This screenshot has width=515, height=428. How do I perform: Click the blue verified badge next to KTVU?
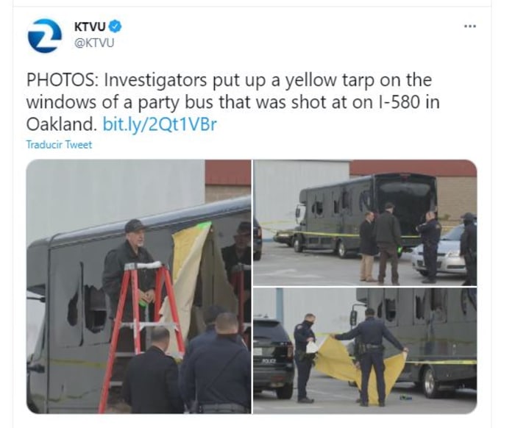[115, 26]
